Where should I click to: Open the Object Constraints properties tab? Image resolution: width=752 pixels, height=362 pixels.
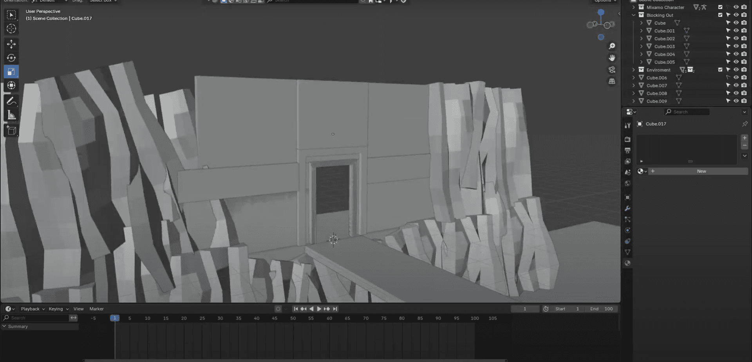[627, 241]
